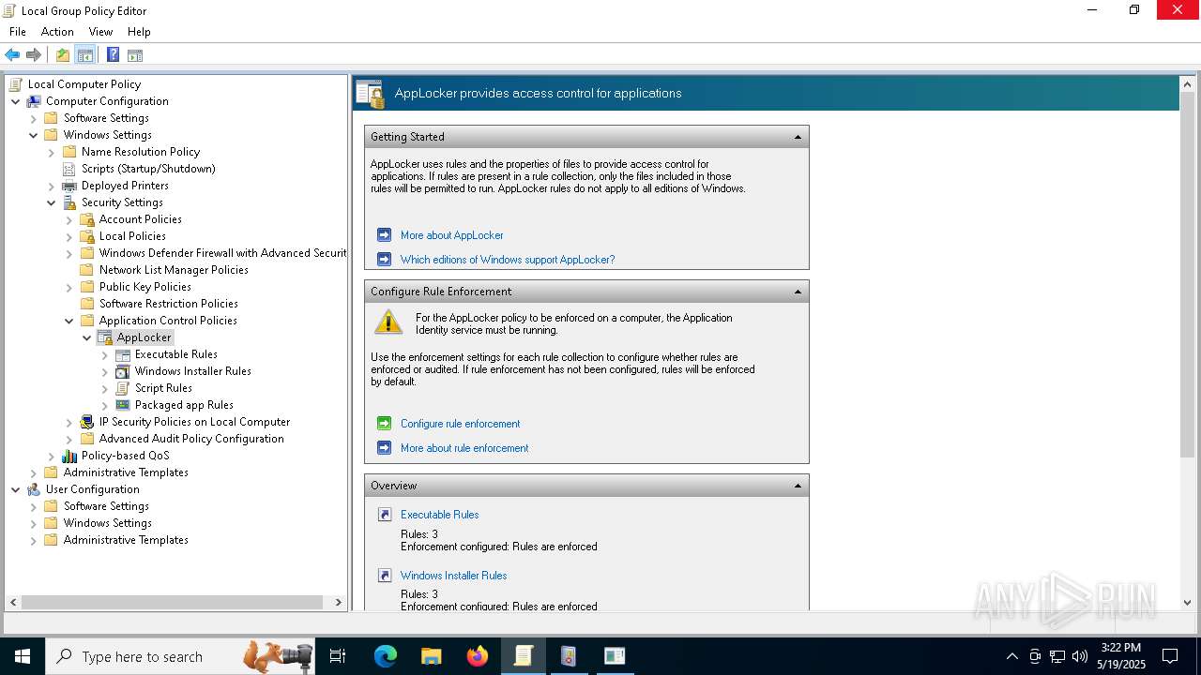The height and width of the screenshot is (675, 1201).
Task: Expand the Account Policies node
Action: 69,219
